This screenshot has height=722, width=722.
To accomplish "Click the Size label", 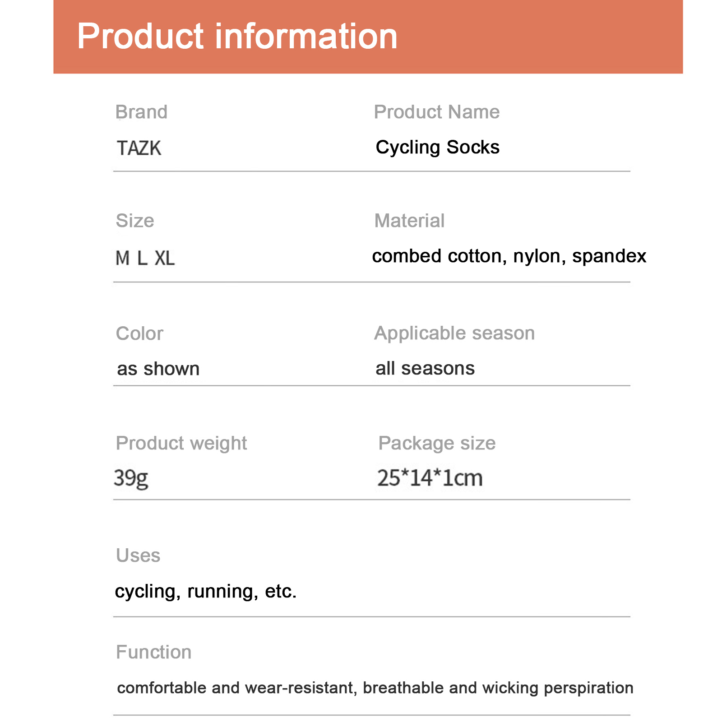I will point(135,221).
